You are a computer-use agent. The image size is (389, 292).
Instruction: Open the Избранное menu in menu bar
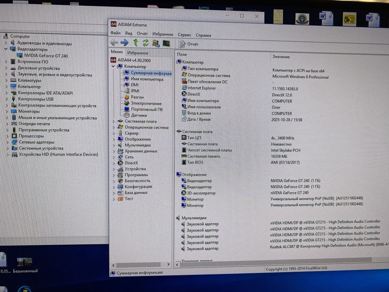163,34
